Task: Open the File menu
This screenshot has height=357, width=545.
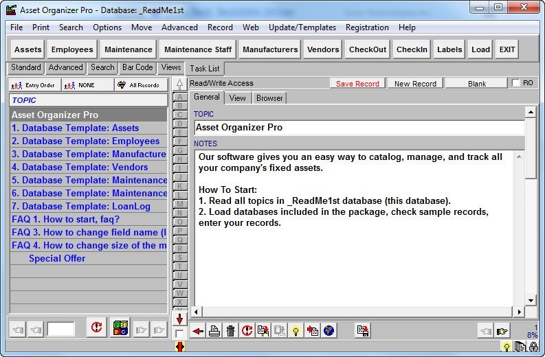Action: pos(16,27)
